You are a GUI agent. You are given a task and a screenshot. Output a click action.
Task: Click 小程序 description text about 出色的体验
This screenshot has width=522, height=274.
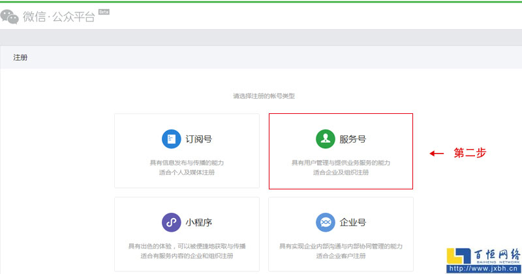[187, 246]
